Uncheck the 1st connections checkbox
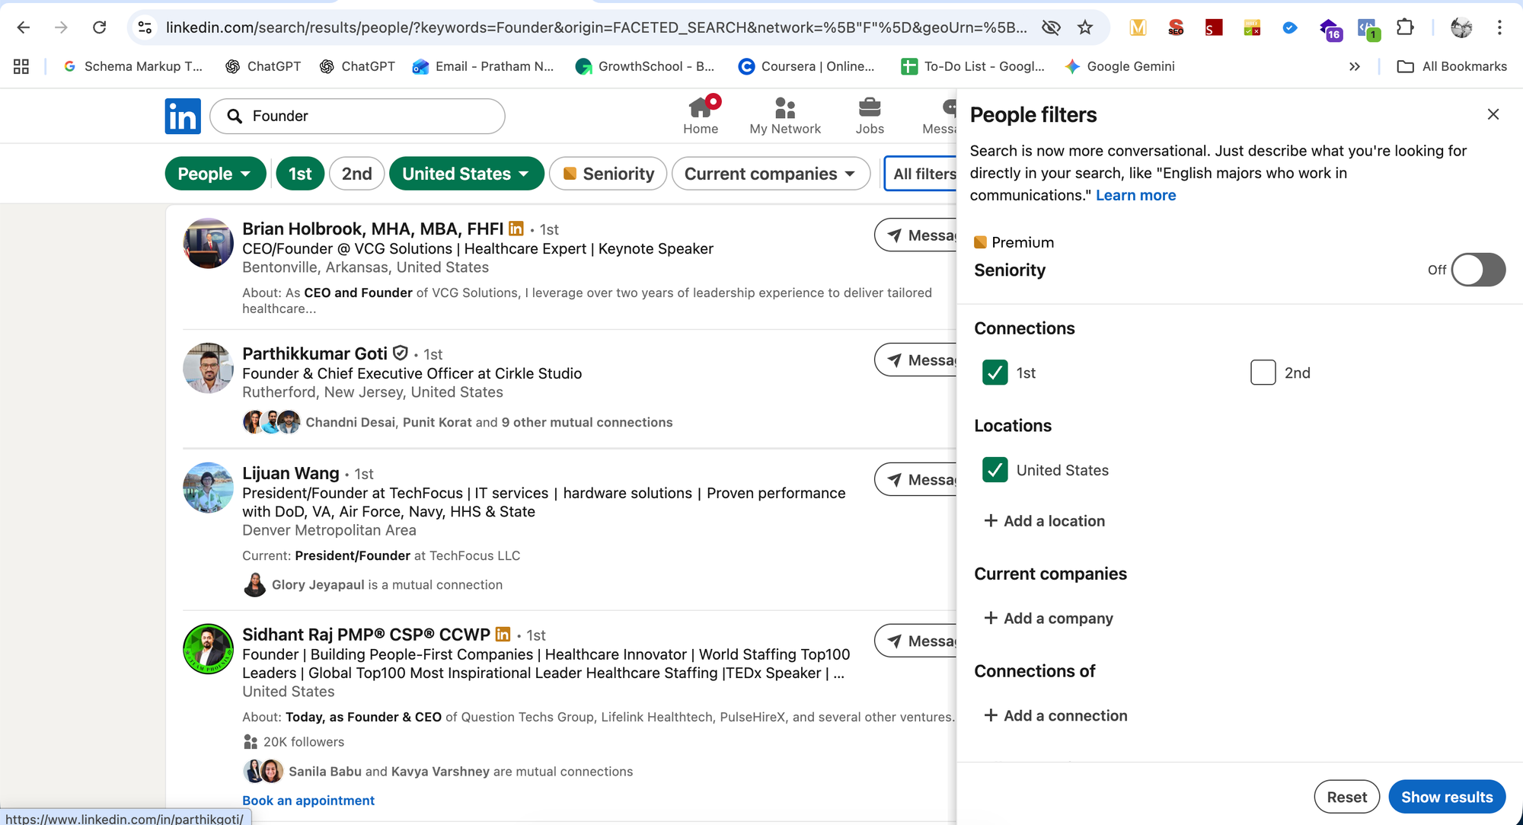 [995, 373]
